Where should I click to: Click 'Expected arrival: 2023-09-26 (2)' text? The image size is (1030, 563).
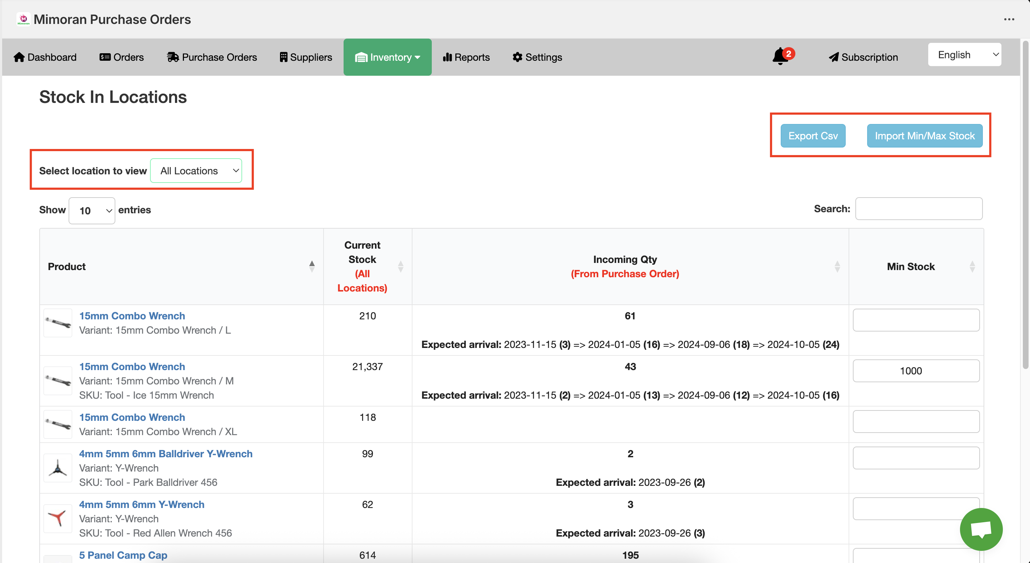point(630,483)
